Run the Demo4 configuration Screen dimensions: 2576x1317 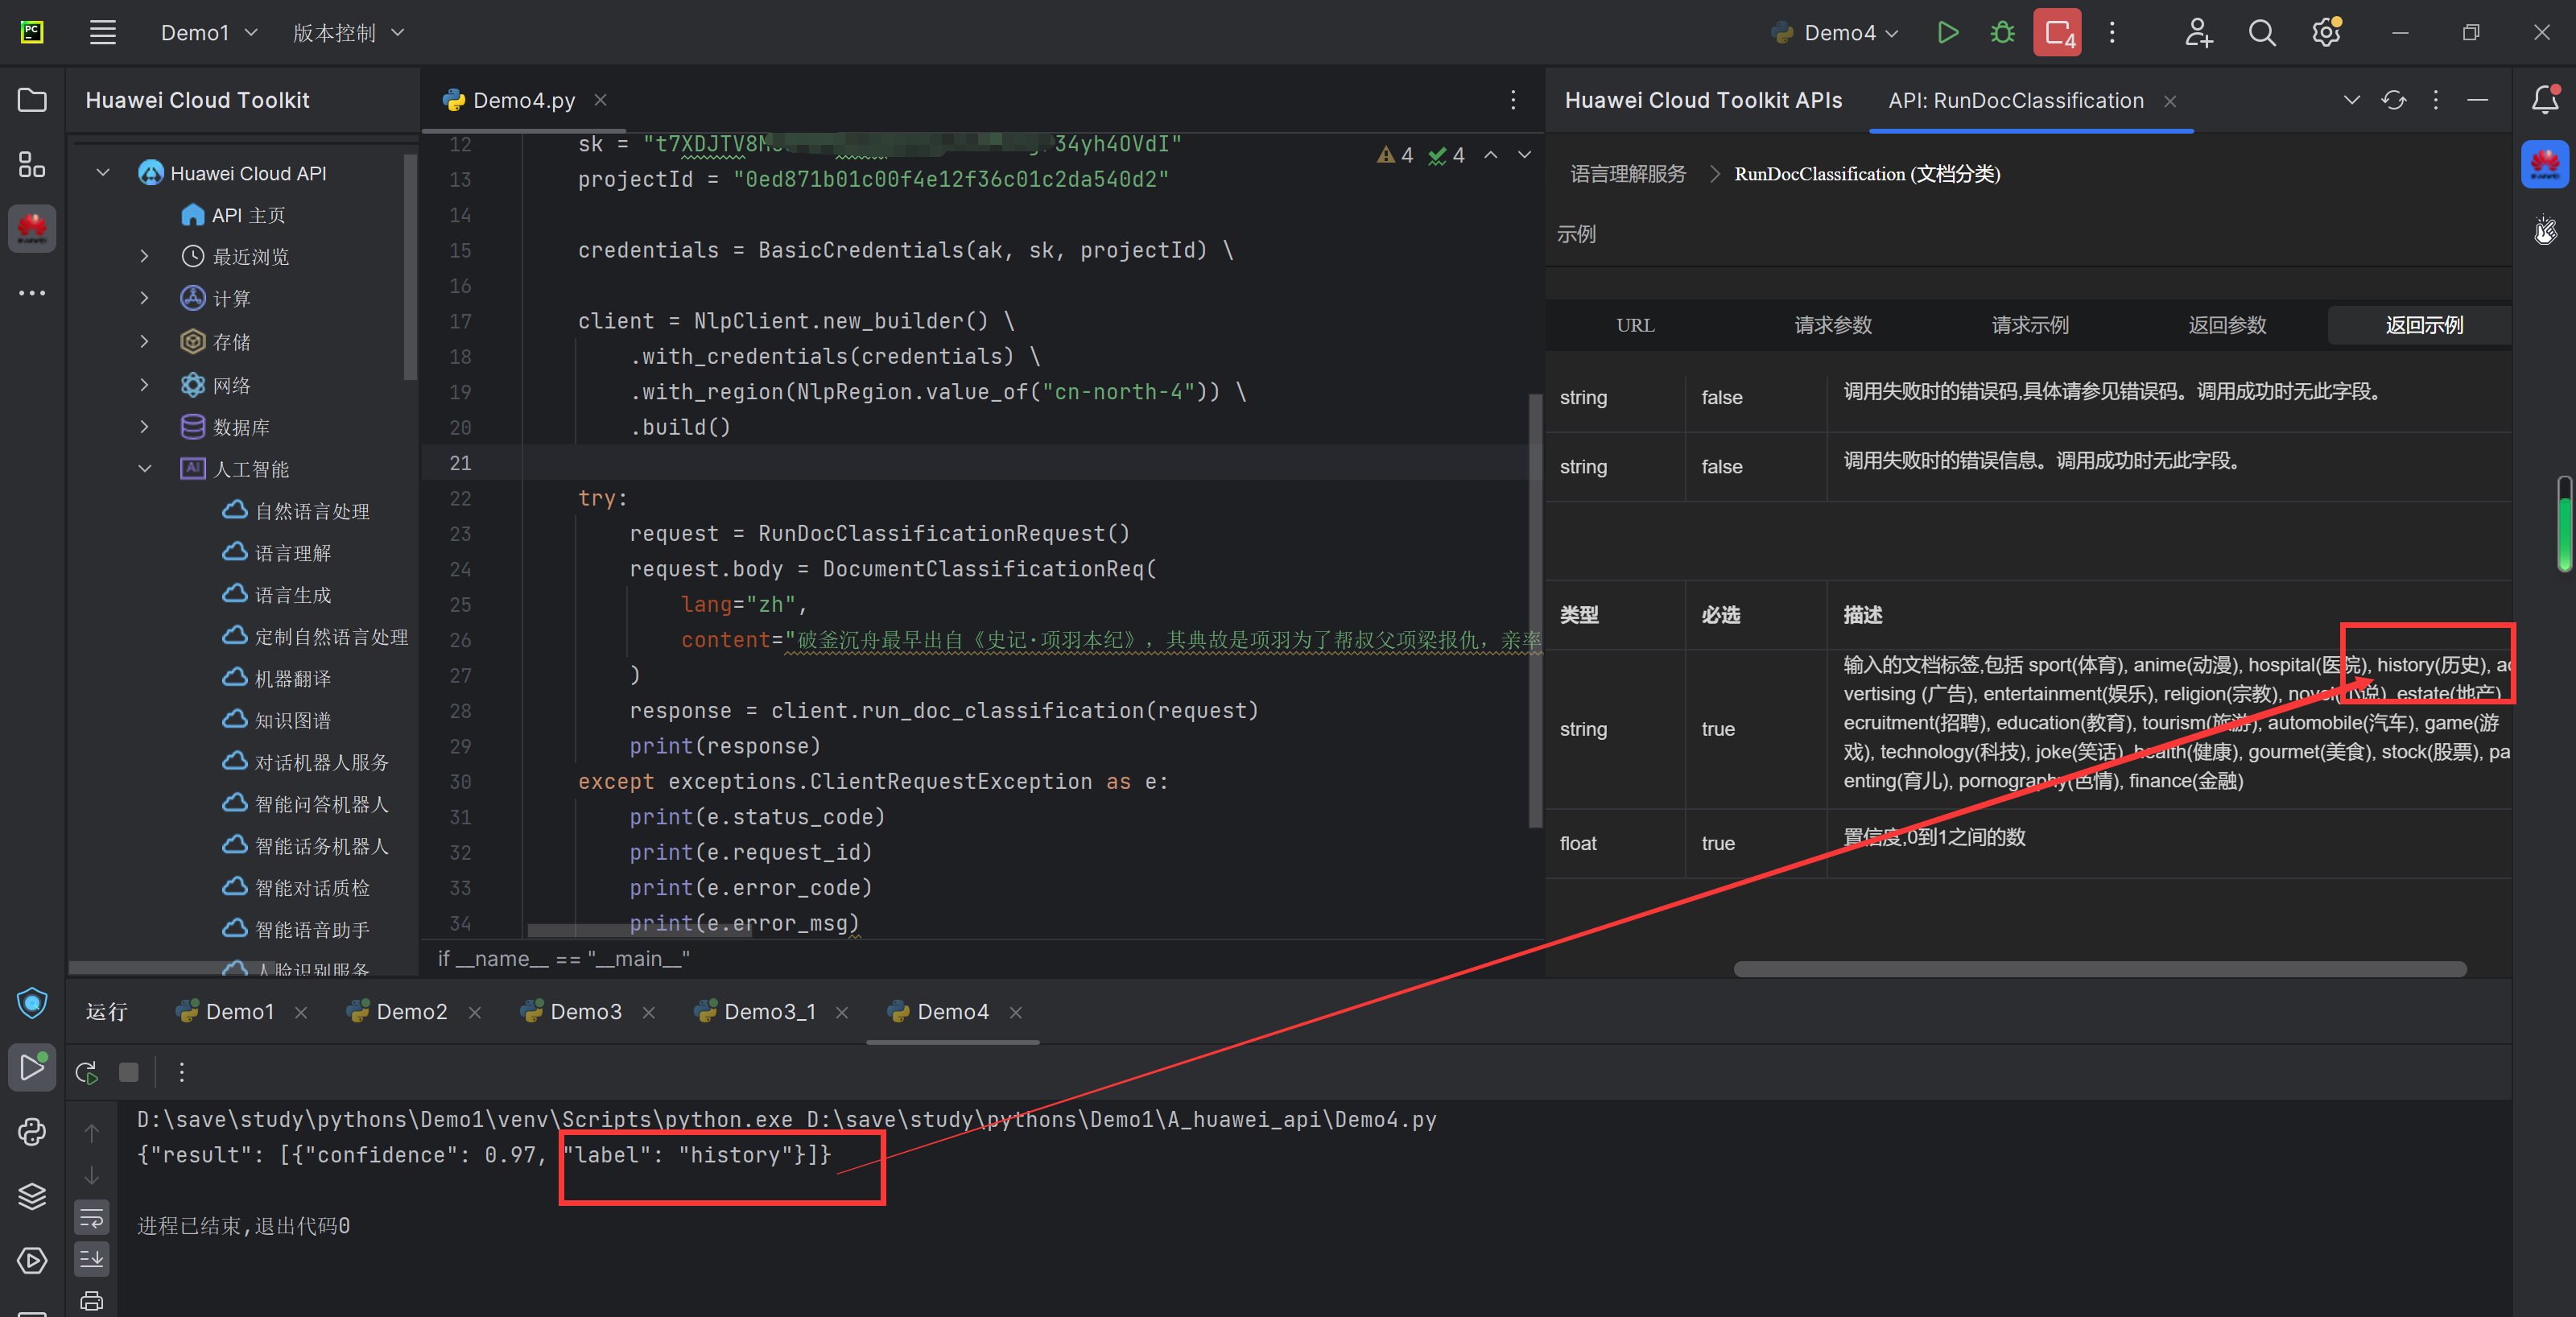coord(1947,33)
